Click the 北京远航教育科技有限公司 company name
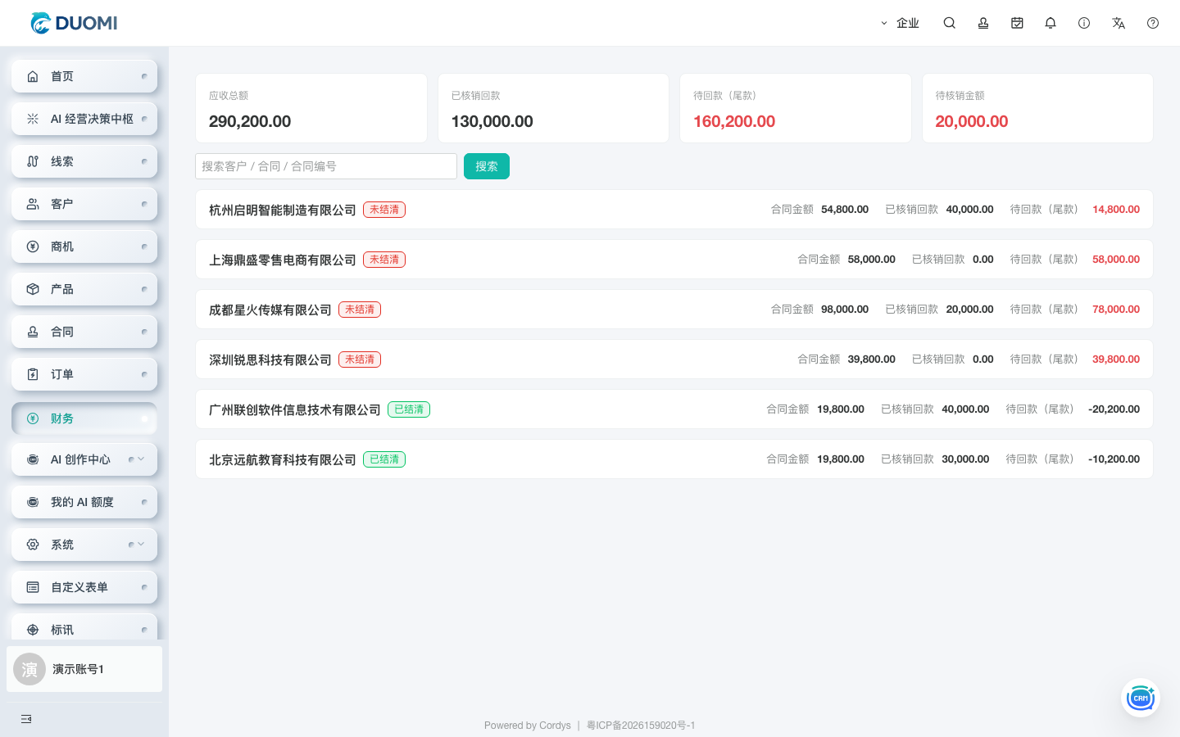 [x=283, y=460]
